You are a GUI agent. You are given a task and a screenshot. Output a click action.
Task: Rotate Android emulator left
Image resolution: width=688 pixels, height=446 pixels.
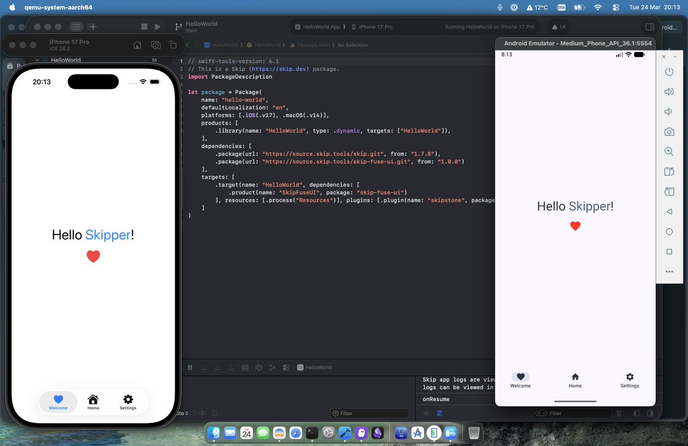[669, 172]
